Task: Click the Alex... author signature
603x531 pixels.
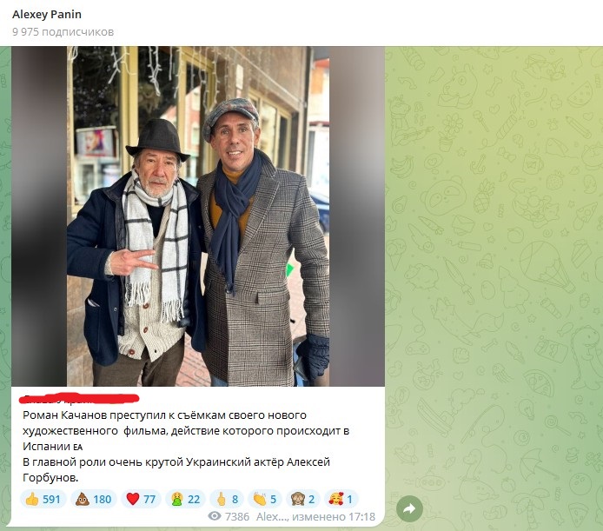Action: pyautogui.click(x=272, y=516)
